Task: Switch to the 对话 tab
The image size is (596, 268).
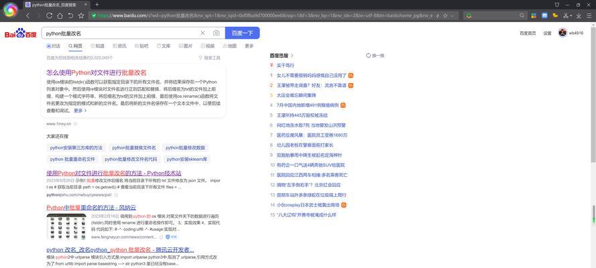Action: click(53, 46)
